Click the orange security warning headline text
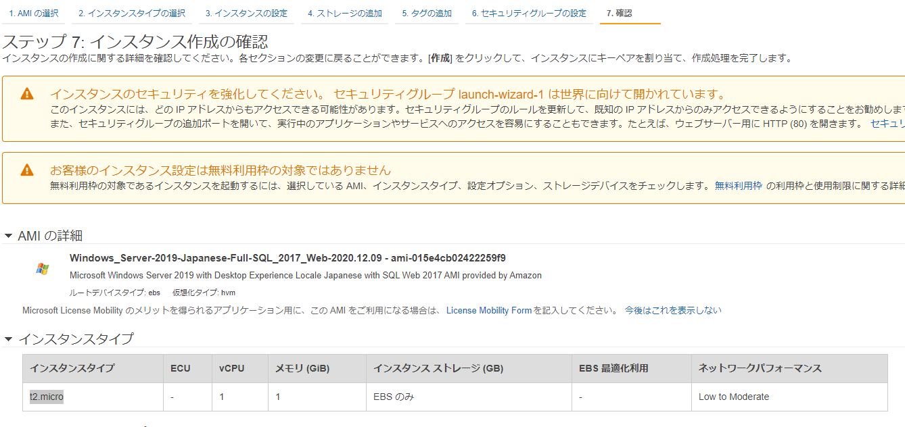This screenshot has width=905, height=427. [x=388, y=94]
